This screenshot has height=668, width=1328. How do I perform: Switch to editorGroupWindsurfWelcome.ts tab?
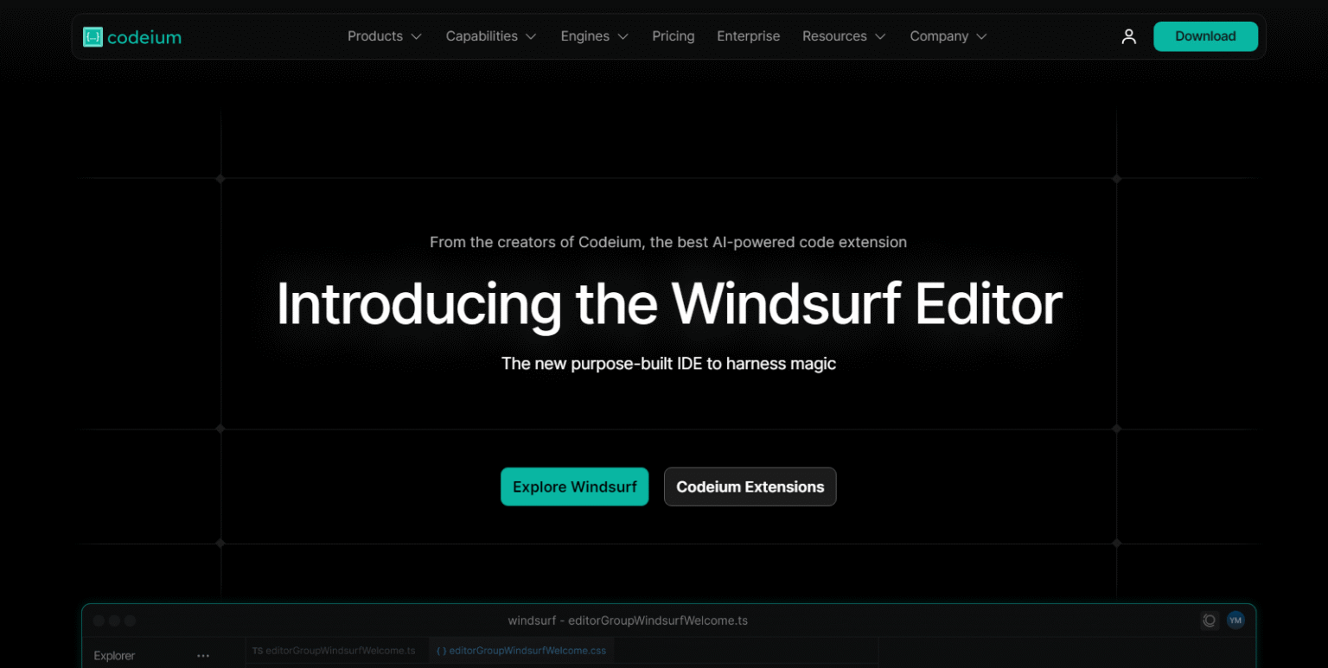(335, 651)
